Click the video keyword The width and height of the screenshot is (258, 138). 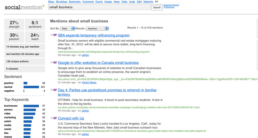tap(7, 114)
